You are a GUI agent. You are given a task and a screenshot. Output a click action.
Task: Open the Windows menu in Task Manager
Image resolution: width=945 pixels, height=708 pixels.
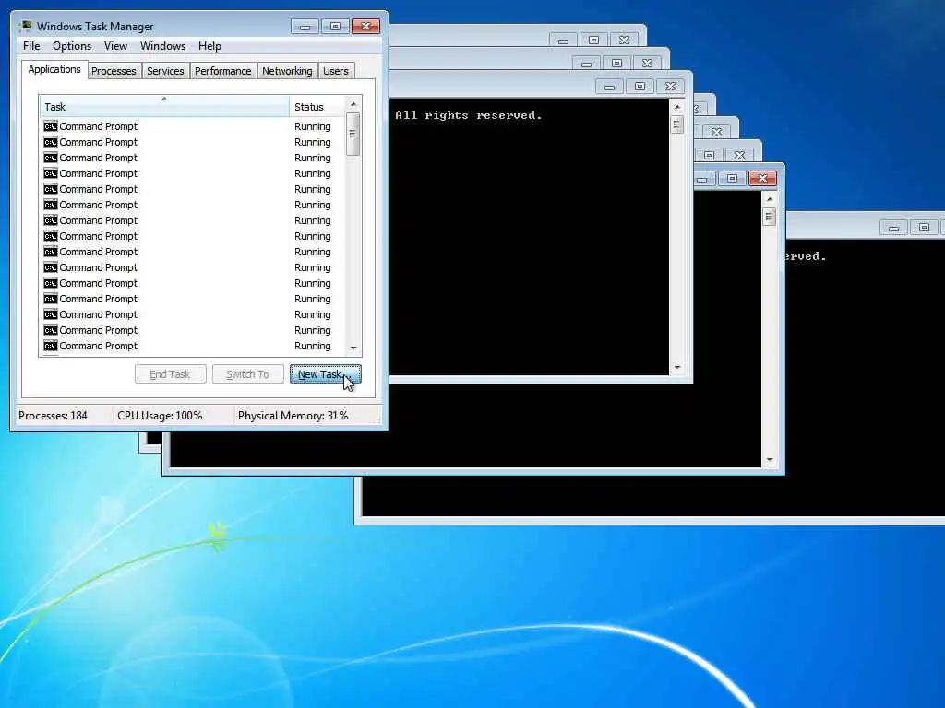(162, 46)
